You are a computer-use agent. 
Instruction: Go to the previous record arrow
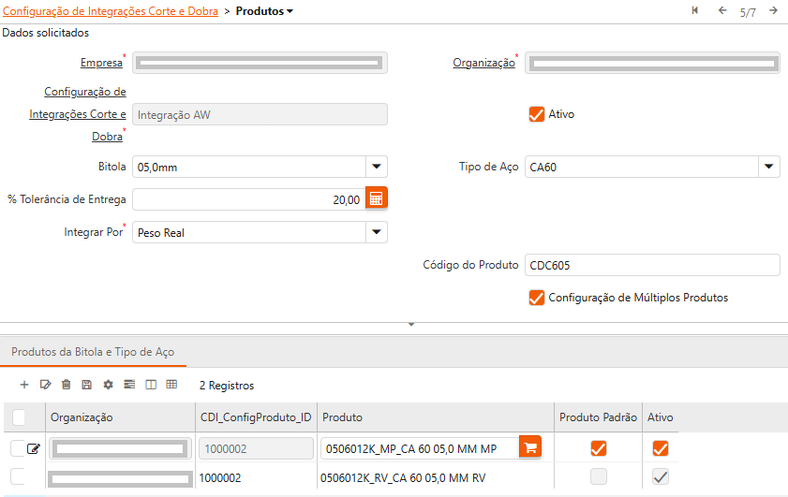coord(722,11)
